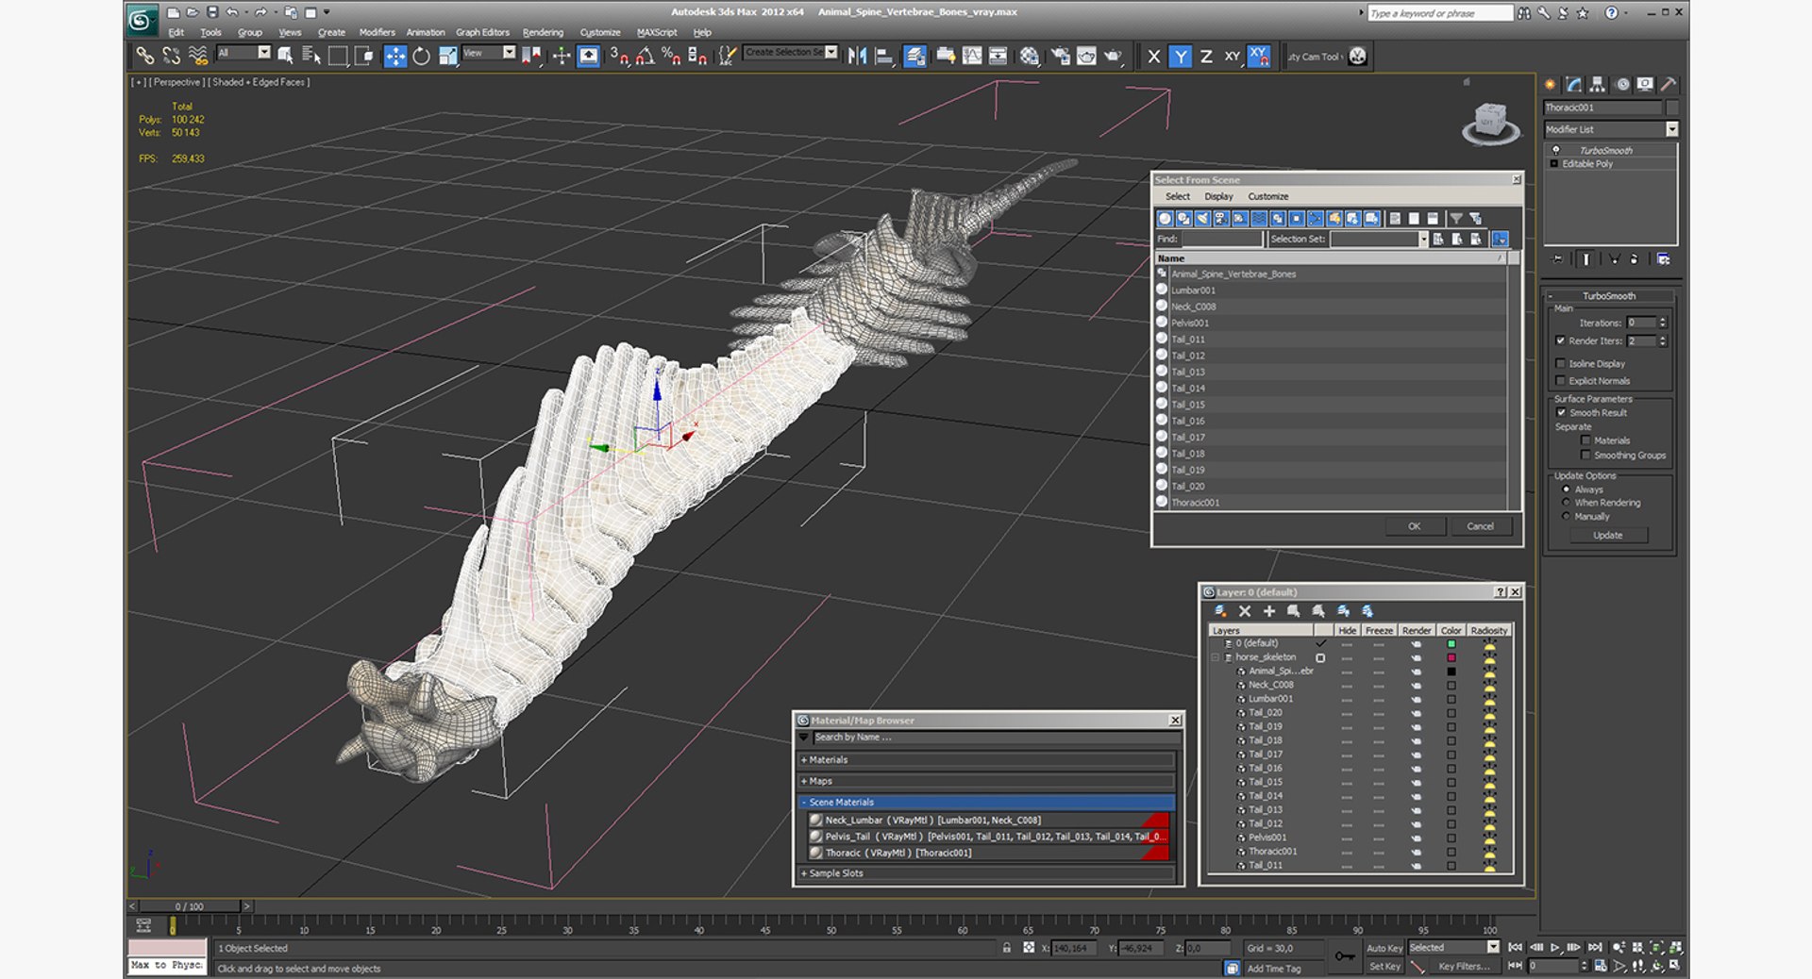
Task: Enable Isoline Display checkbox
Action: coord(1560,363)
